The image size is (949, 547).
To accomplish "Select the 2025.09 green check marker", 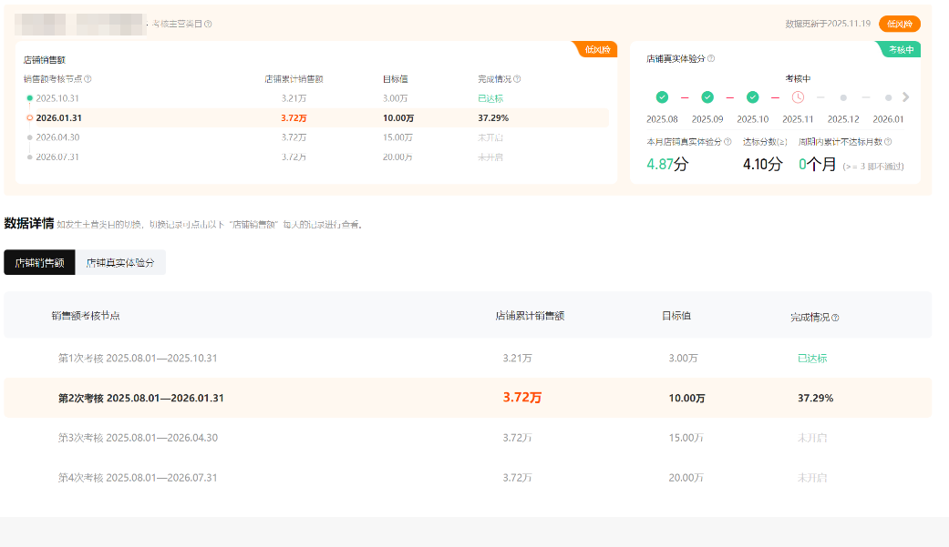I will [707, 97].
